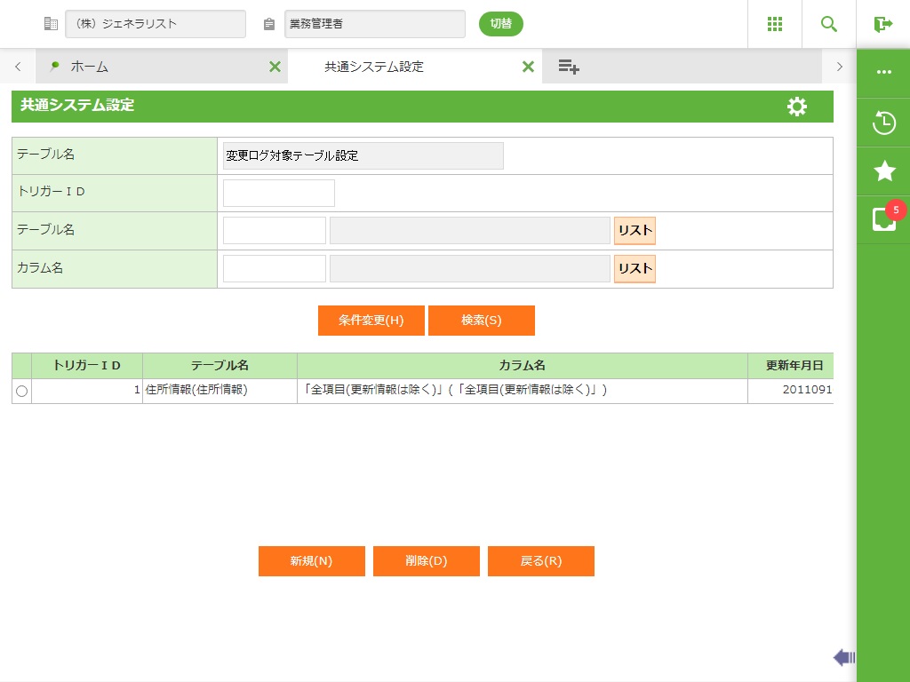Click the logout door icon
The image size is (910, 682).
882,24
